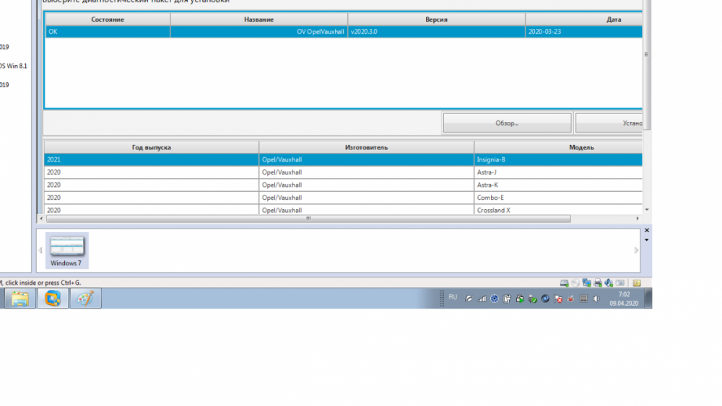The width and height of the screenshot is (722, 406).
Task: Sort by Название column header
Action: (x=258, y=19)
